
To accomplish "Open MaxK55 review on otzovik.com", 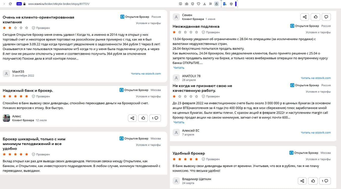I will coord(146,74).
